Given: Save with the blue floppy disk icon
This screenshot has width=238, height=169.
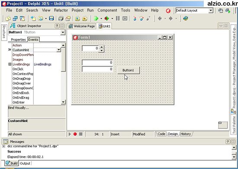Looking at the screenshot, I should pyautogui.click(x=51, y=19).
